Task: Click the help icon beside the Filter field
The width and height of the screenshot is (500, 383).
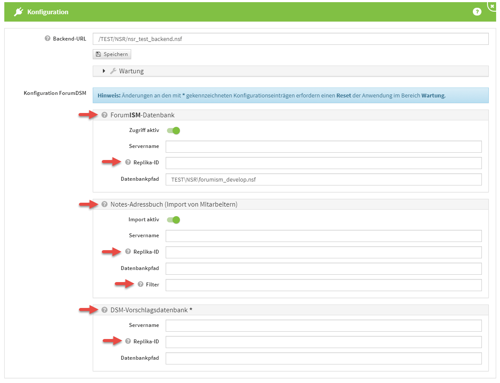Action: click(140, 284)
